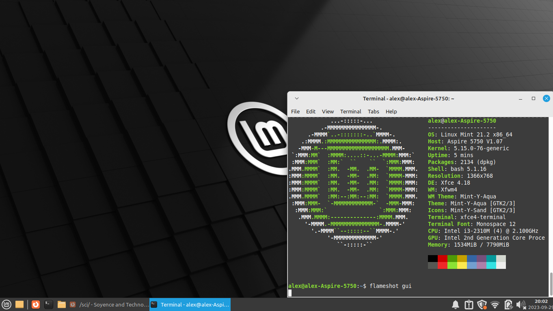Click the bright cyan color block in neofetch palette
The height and width of the screenshot is (311, 553).
click(x=491, y=265)
